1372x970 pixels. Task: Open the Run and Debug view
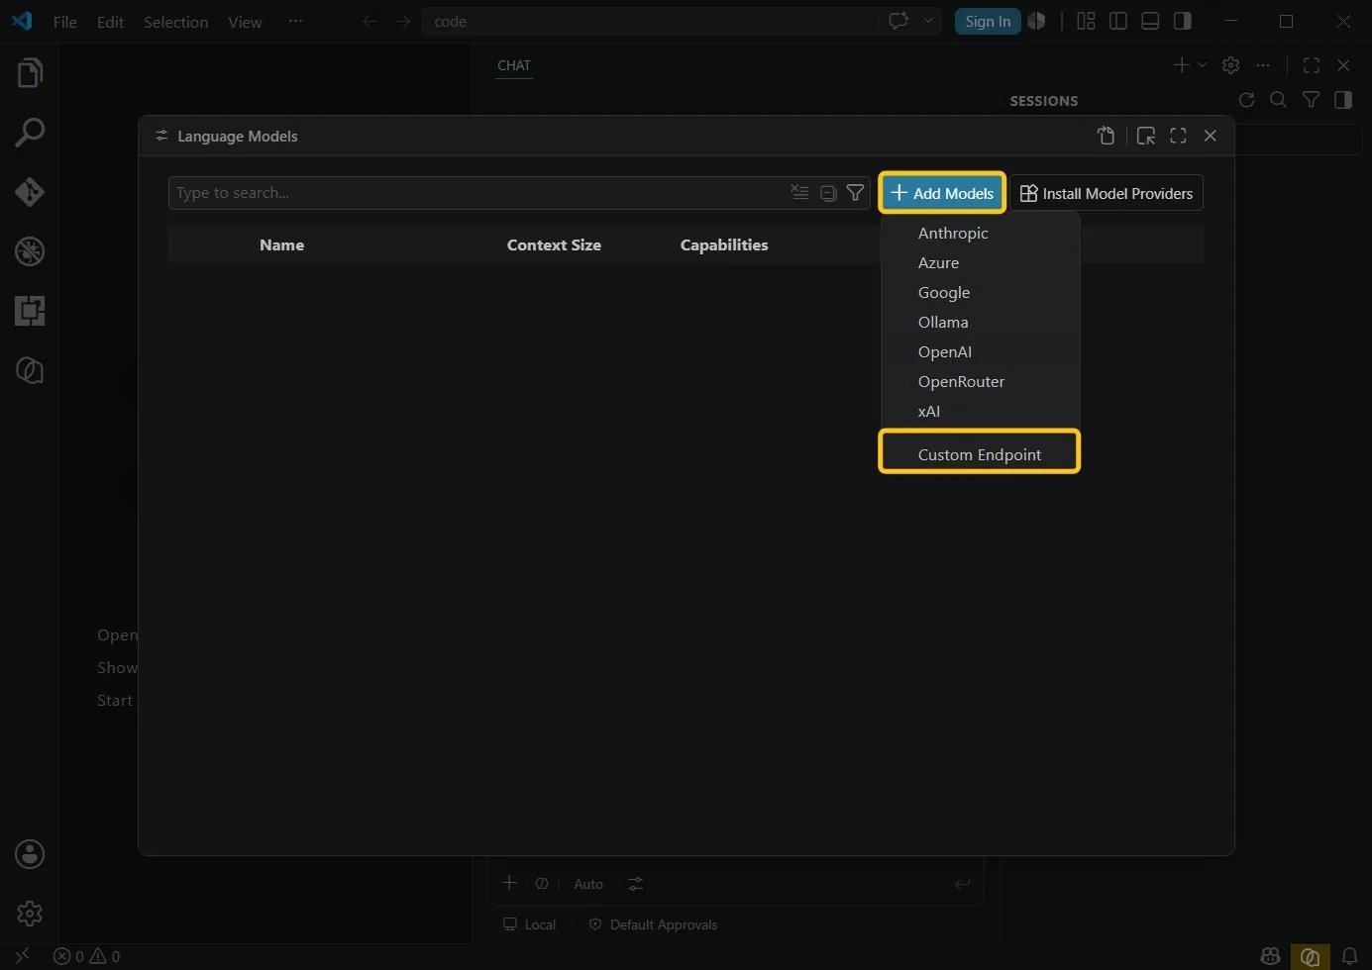tap(30, 250)
